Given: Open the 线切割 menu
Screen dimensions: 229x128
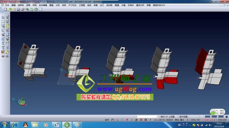Looking at the screenshot, I should pos(109,5).
